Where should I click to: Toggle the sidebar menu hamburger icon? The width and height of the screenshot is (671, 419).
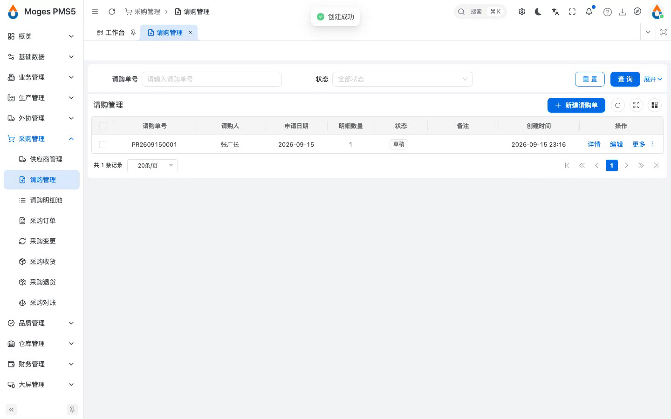point(95,12)
